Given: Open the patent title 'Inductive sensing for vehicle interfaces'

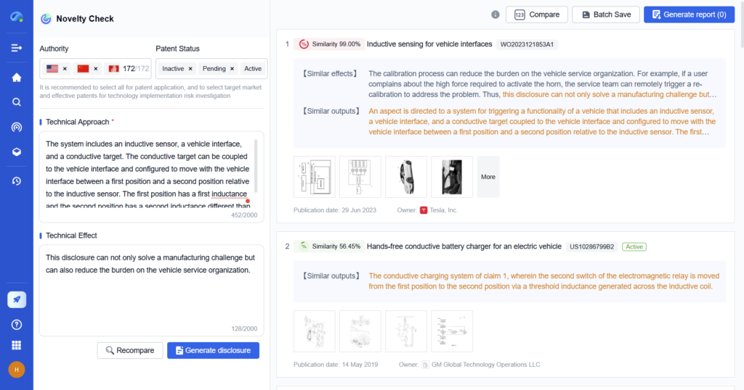Looking at the screenshot, I should click(429, 44).
